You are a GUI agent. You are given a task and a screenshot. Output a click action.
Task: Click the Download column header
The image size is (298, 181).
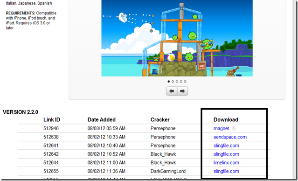tap(226, 119)
